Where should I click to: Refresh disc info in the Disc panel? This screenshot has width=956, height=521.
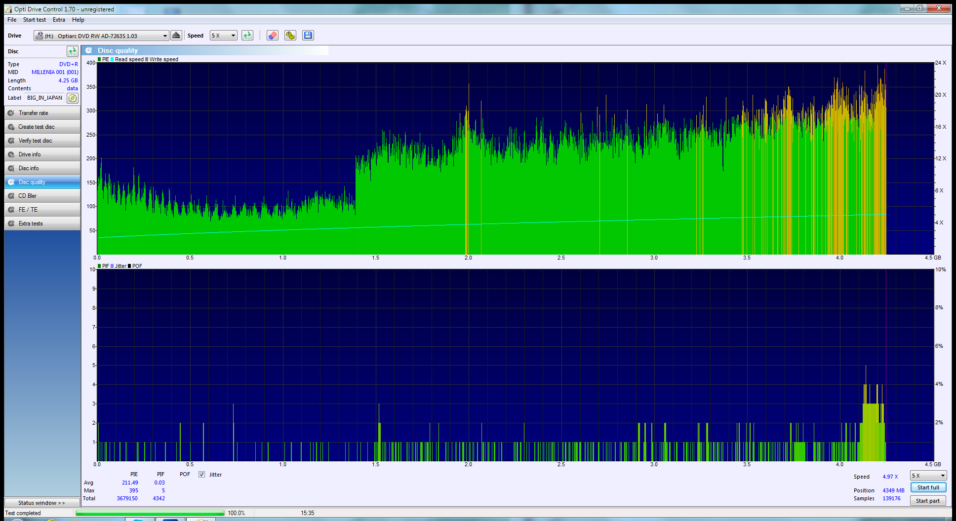[72, 51]
